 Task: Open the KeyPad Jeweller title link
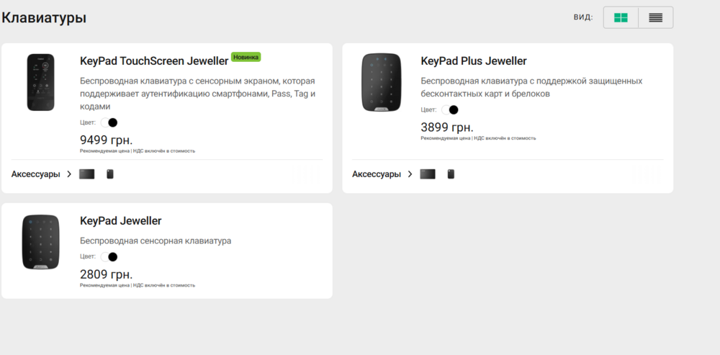tap(121, 221)
